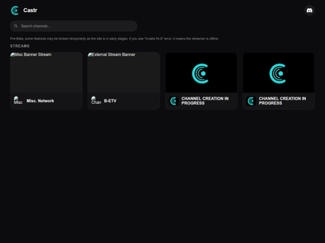Image resolution: width=325 pixels, height=243 pixels.
Task: Select the third card's Channel Creation In Progress title
Action: pyautogui.click(x=205, y=101)
